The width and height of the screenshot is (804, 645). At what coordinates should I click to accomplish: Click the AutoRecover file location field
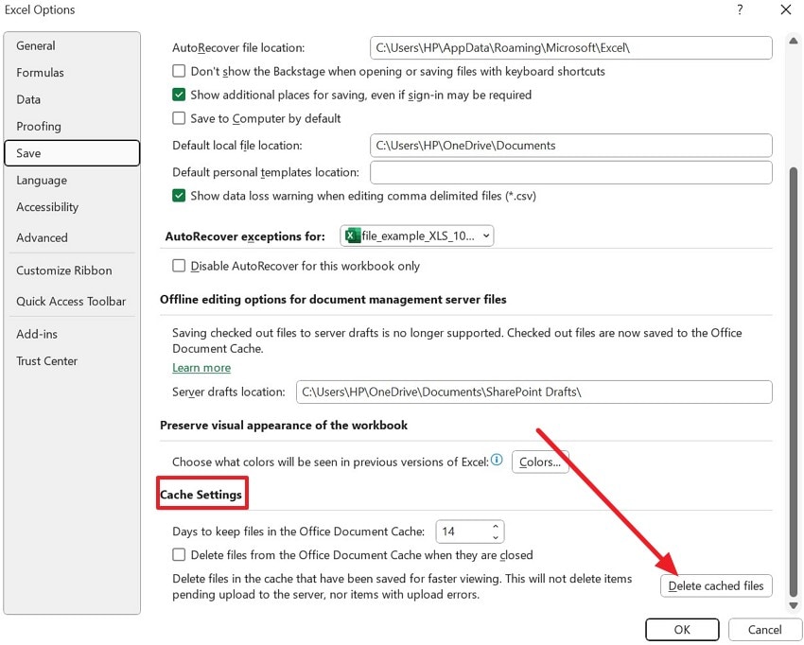point(570,47)
